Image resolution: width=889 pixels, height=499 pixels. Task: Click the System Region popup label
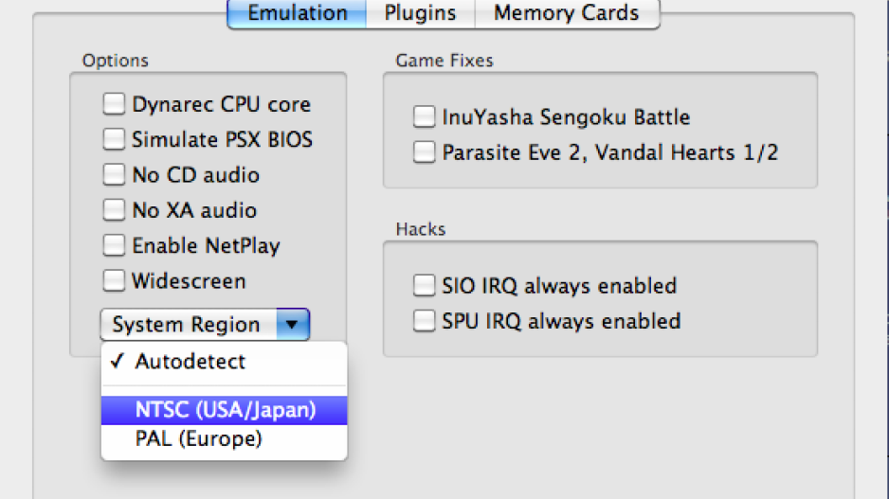point(186,325)
